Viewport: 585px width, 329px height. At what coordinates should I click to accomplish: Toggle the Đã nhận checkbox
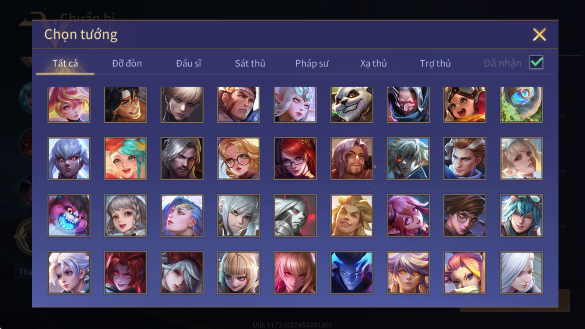pos(536,63)
